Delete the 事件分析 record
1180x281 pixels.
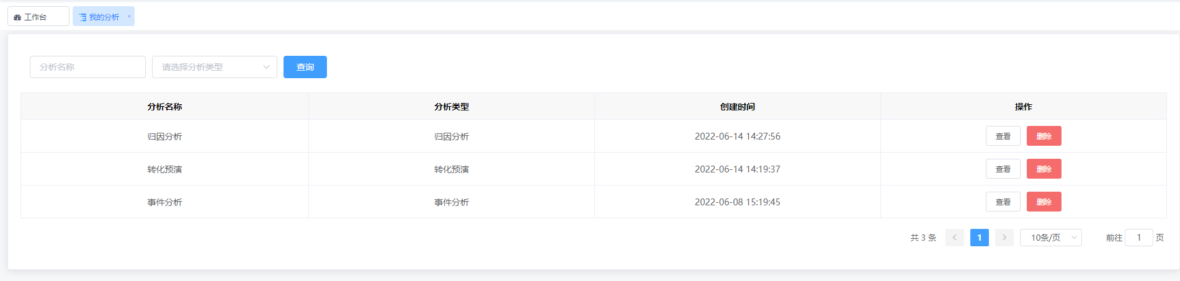[1044, 202]
